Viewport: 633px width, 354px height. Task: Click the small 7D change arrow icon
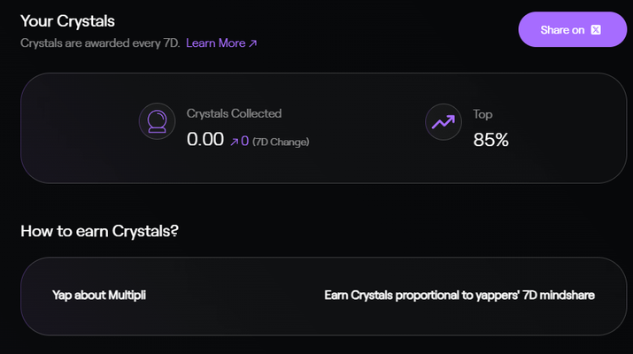point(234,142)
